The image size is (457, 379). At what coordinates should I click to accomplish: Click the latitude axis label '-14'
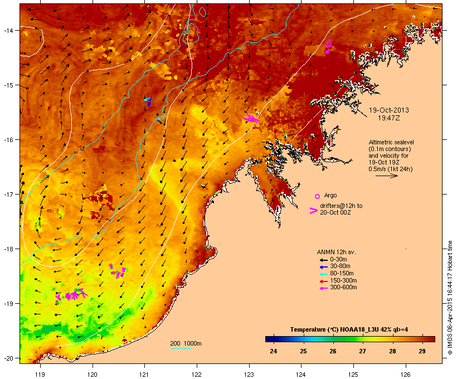[8, 30]
